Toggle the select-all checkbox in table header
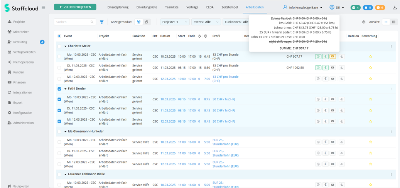Image resolution: width=400 pixels, height=188 pixels. (59, 36)
